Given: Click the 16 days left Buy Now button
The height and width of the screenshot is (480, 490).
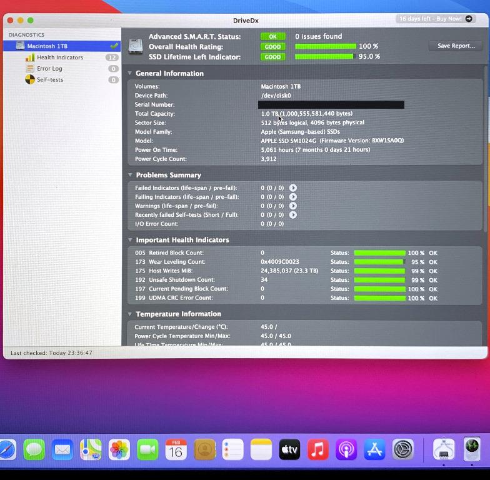Looking at the screenshot, I should click(436, 19).
